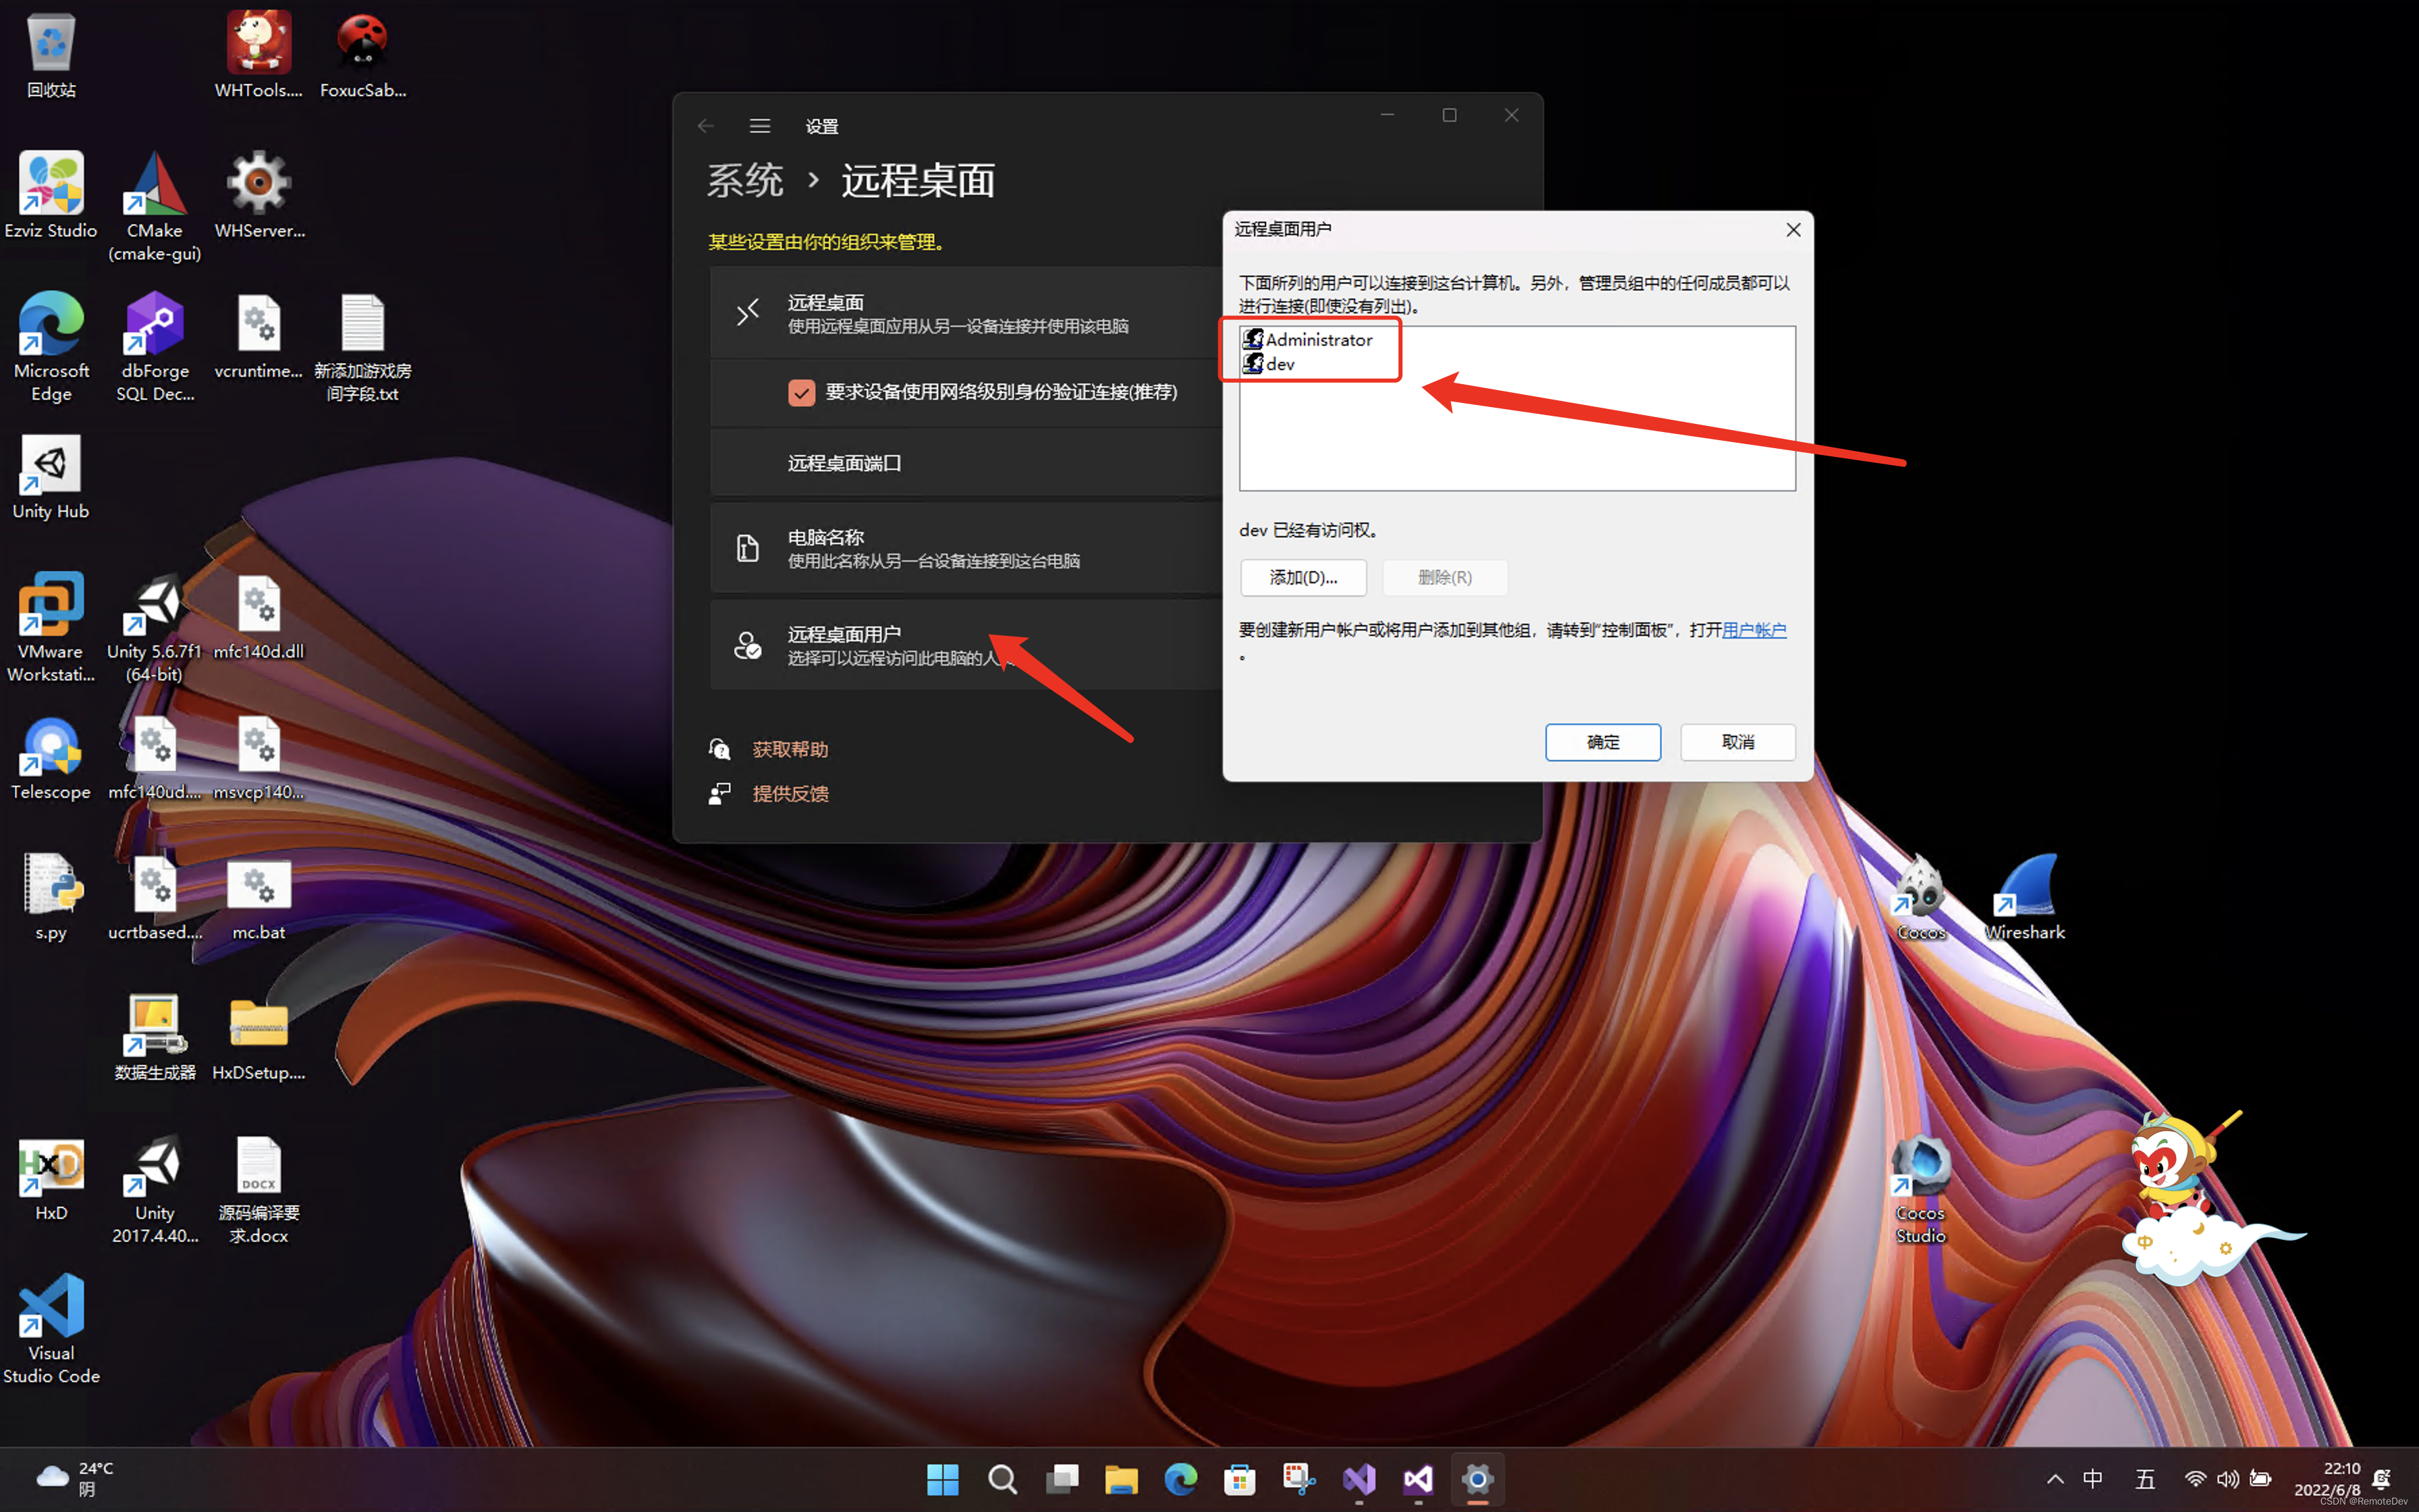Open the Unity 2017.4.40 shortcut
The width and height of the screenshot is (2419, 1512).
[155, 1190]
